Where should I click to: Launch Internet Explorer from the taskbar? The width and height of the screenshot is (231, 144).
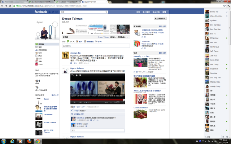tap(12, 141)
